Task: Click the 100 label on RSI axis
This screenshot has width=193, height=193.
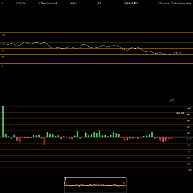Action: [3, 35]
